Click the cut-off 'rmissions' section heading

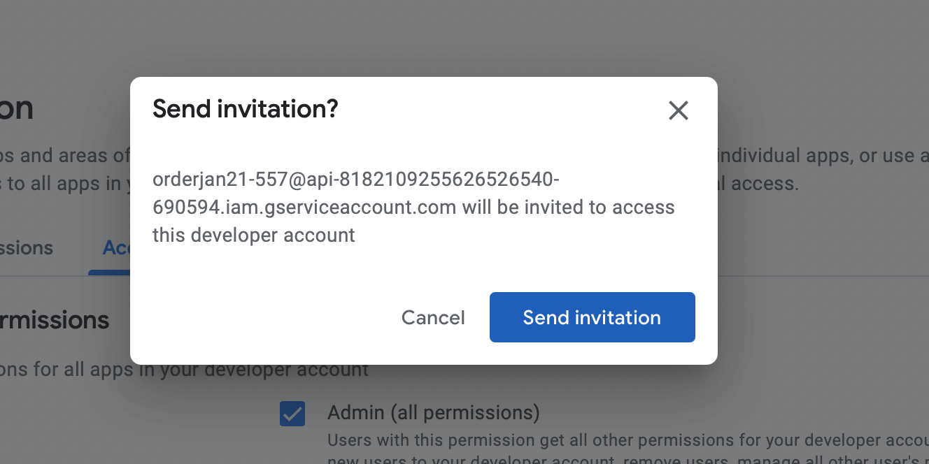55,320
